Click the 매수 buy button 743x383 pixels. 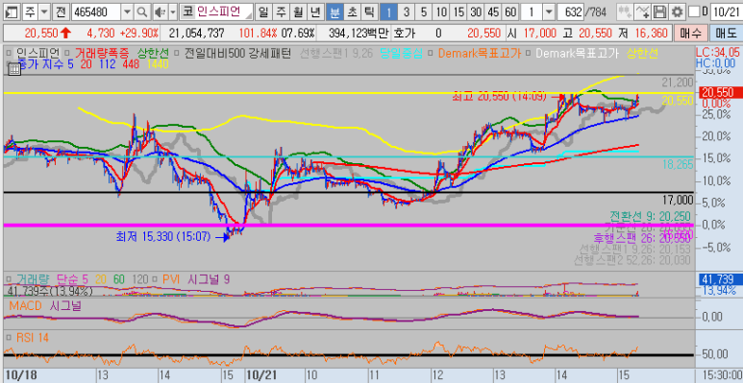690,34
